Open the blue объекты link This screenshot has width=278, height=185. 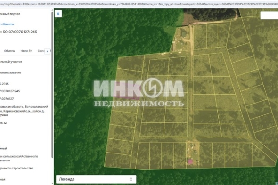pos(7,24)
